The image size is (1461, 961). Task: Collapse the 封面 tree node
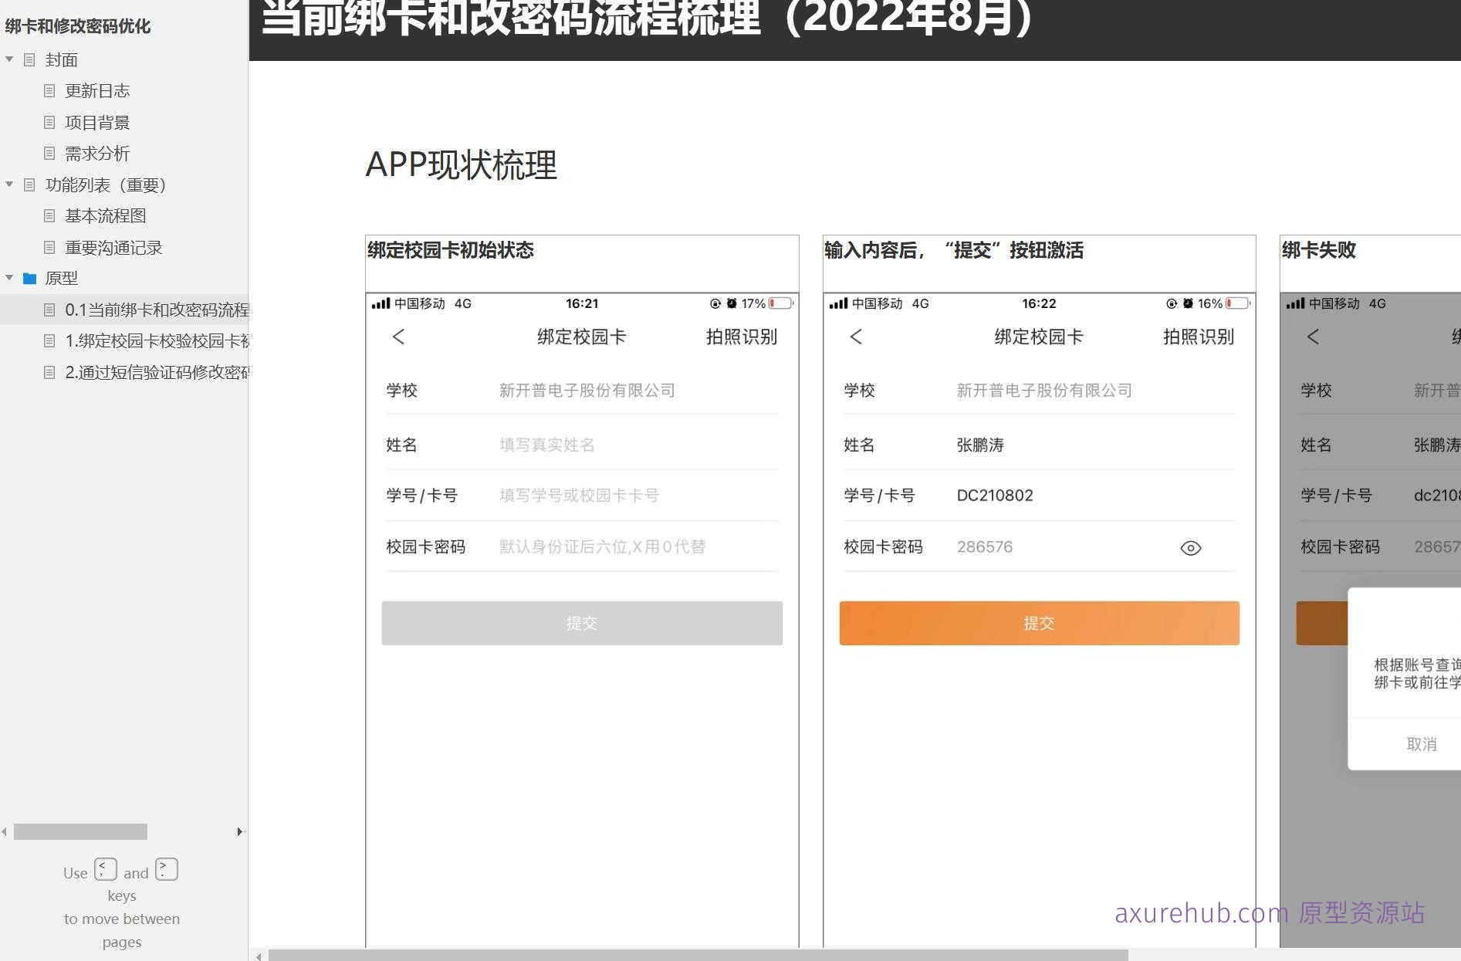coord(9,59)
